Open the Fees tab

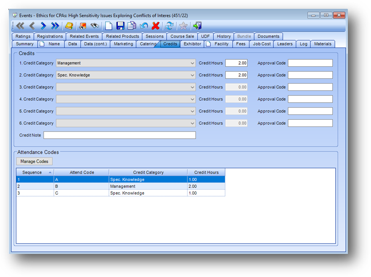point(241,44)
